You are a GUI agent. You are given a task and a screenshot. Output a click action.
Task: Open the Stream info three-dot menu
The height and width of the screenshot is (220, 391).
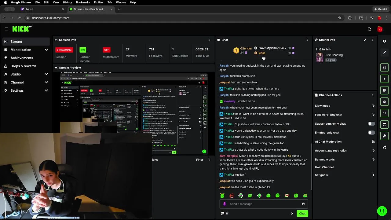[x=372, y=40]
